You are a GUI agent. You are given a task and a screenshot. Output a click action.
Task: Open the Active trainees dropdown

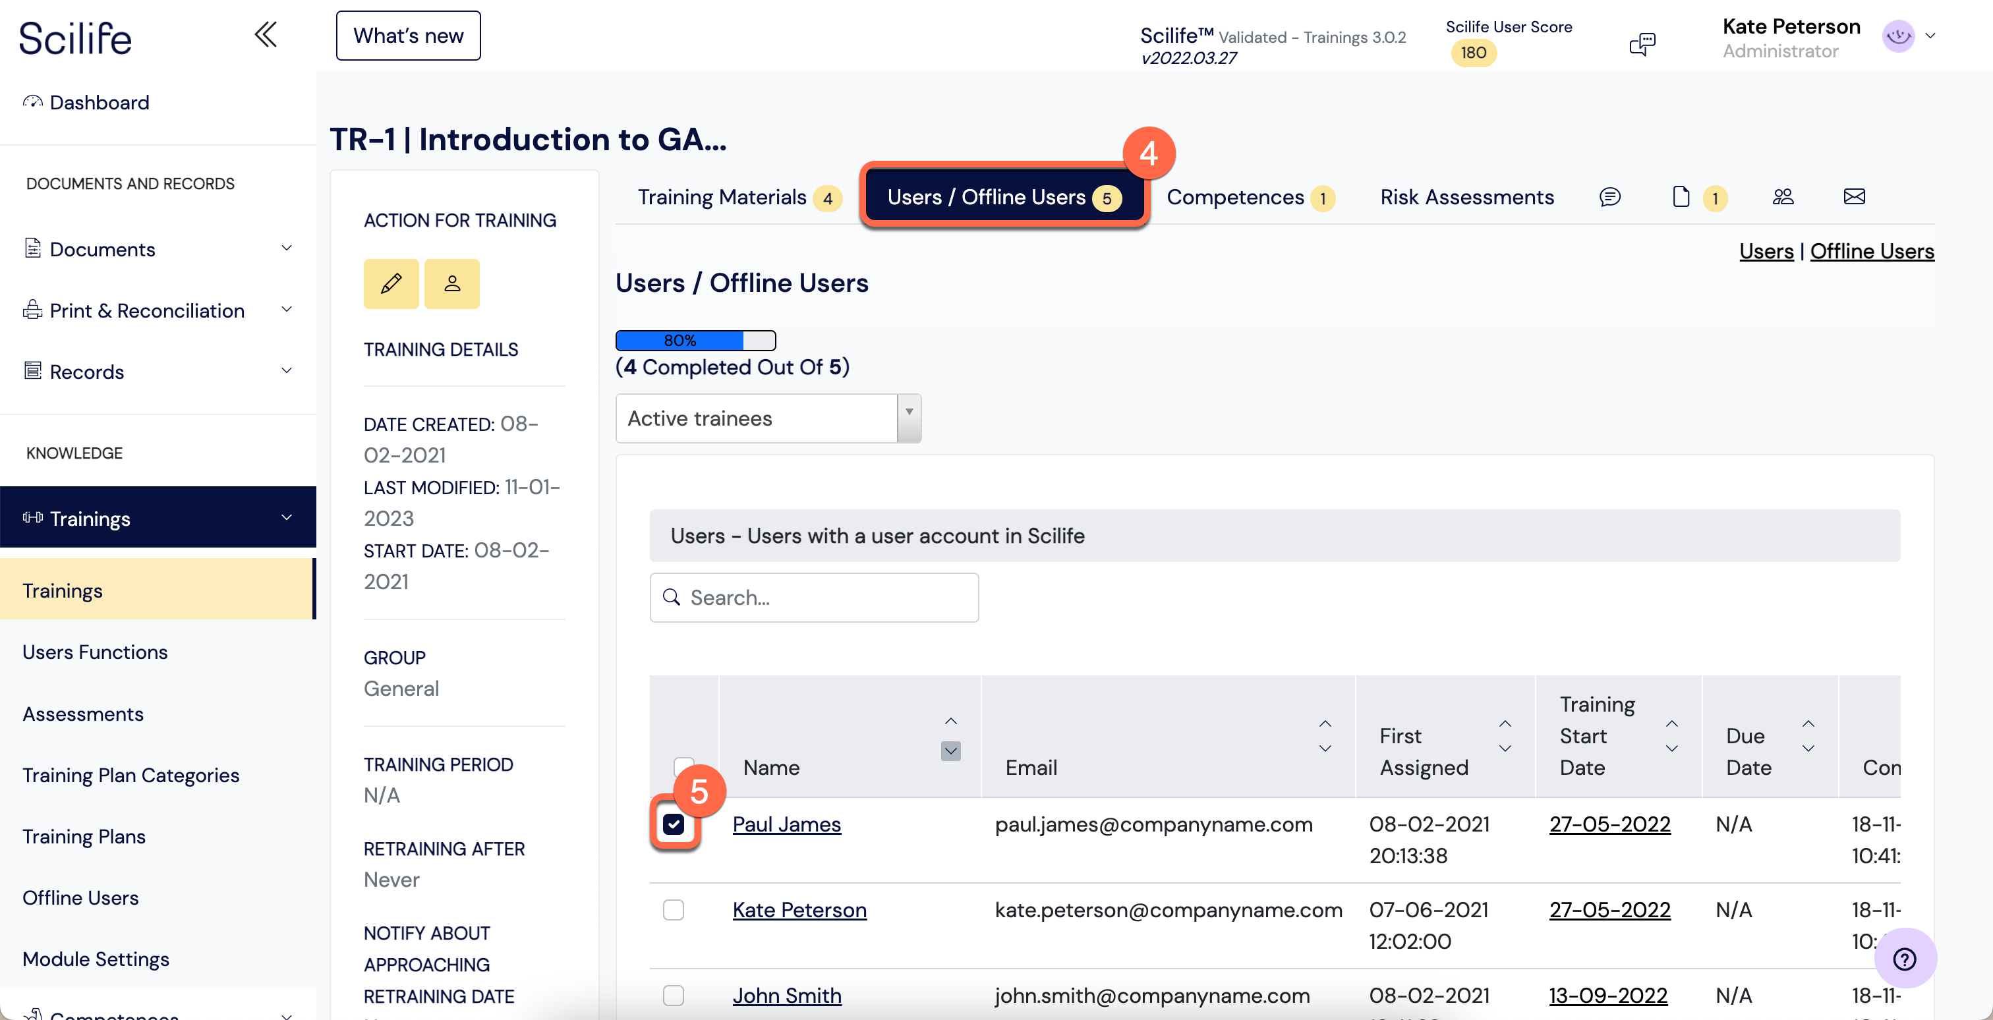click(768, 418)
